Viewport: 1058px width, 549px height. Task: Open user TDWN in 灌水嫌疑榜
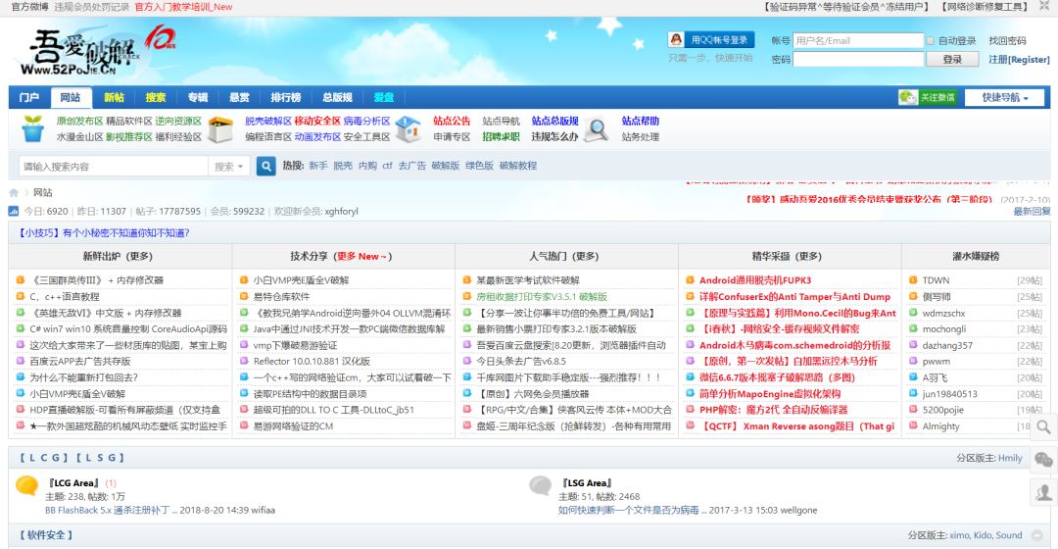tap(936, 280)
